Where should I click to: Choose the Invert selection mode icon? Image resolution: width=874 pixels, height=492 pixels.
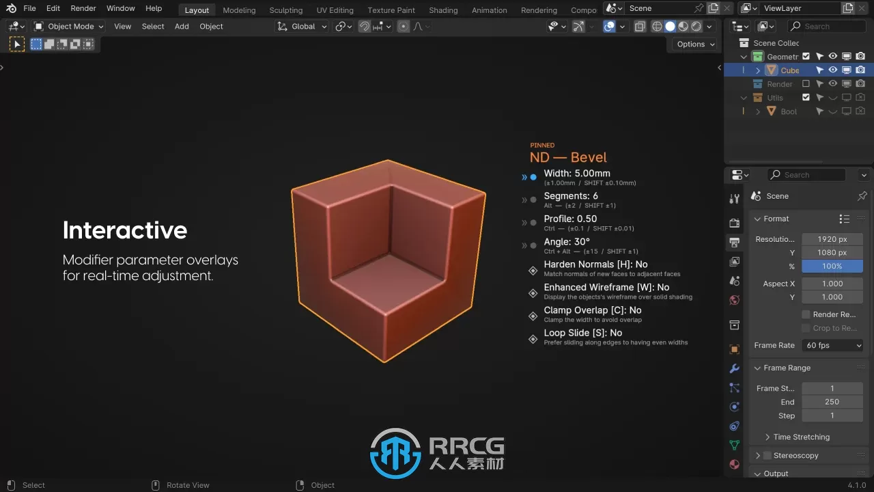pos(75,44)
